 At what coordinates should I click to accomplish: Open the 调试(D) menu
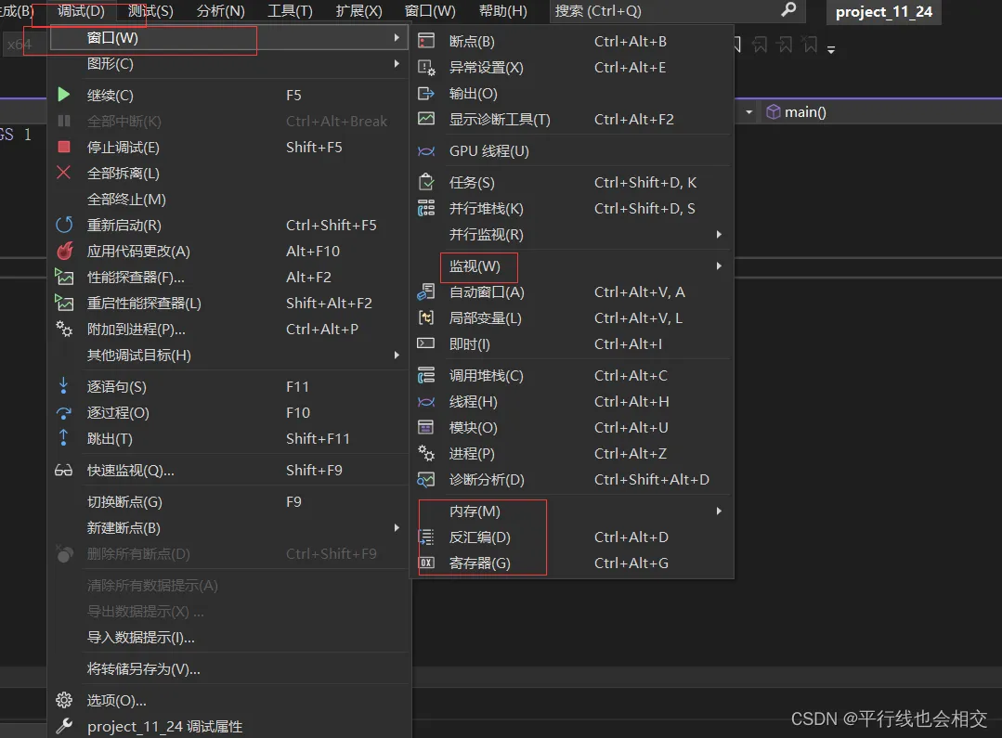[x=81, y=11]
